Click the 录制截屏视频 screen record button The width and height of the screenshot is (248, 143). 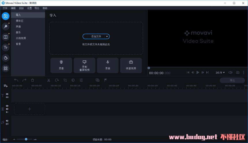(84, 65)
